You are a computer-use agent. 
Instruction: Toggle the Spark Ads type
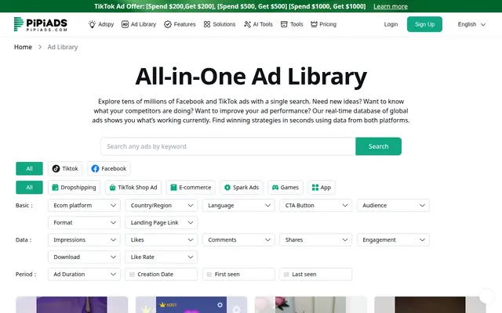[242, 188]
